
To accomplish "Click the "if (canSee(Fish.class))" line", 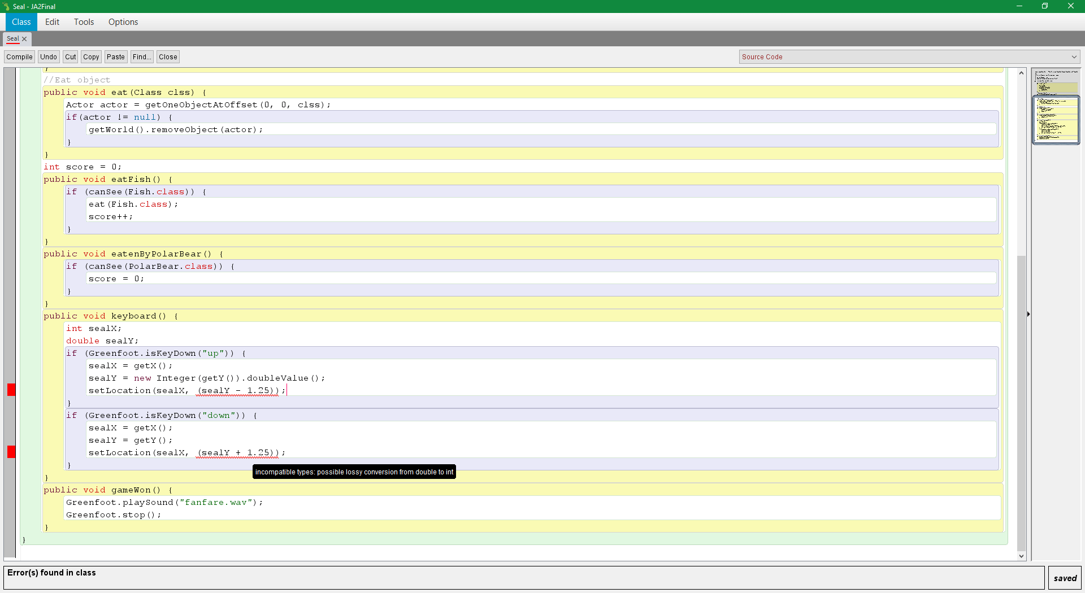I will point(136,192).
